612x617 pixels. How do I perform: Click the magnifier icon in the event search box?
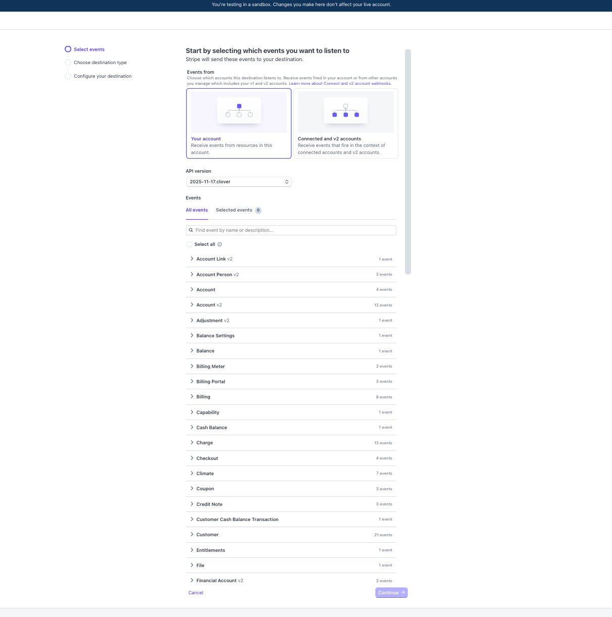tap(191, 230)
